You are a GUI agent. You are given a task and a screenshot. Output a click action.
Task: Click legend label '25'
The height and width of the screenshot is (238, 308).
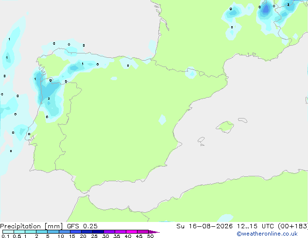point(94,236)
